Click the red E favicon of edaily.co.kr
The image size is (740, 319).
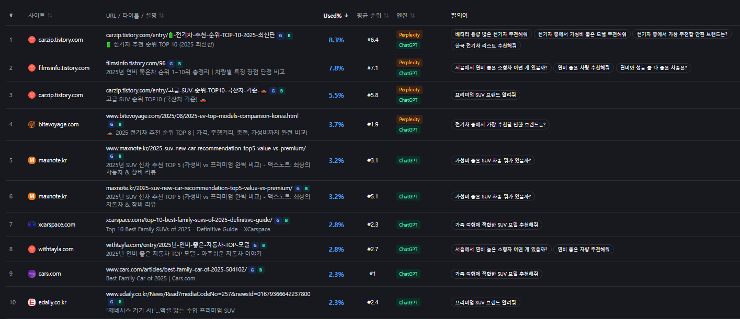pos(32,302)
